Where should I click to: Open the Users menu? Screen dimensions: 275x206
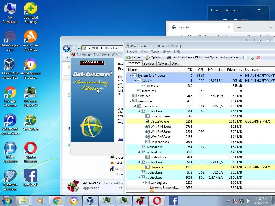[167, 52]
